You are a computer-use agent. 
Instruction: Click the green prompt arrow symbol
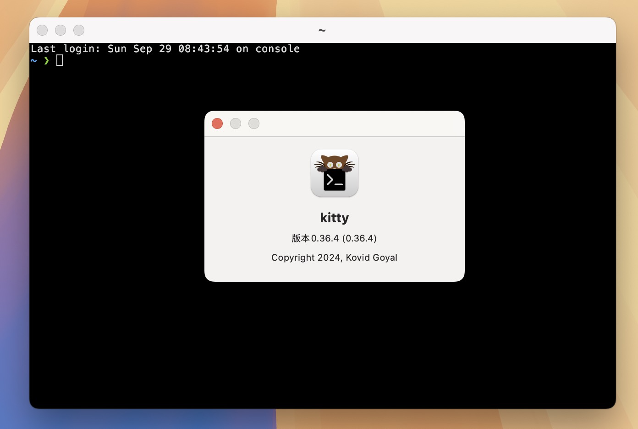[46, 60]
